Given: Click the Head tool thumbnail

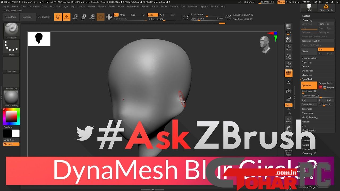Looking at the screenshot, I should click(x=309, y=8).
